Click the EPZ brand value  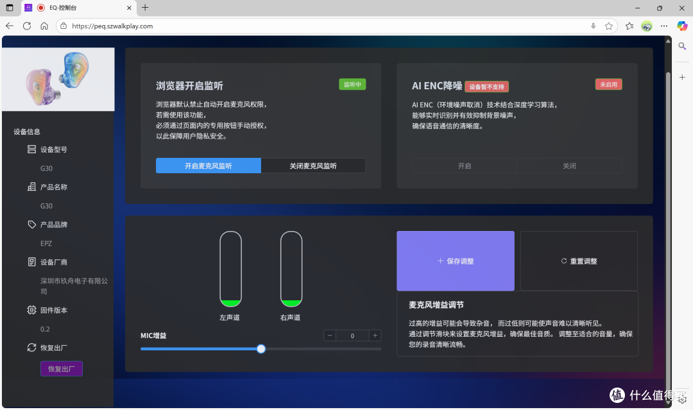[x=46, y=243]
